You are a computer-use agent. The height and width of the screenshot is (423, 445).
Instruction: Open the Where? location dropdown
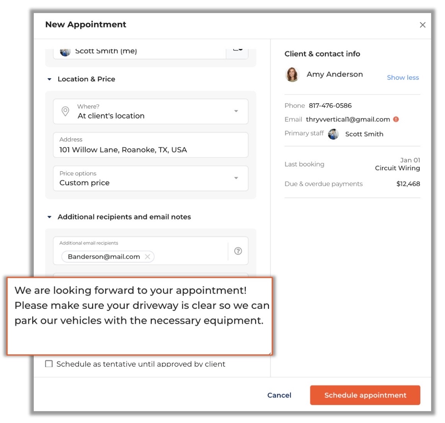[151, 112]
